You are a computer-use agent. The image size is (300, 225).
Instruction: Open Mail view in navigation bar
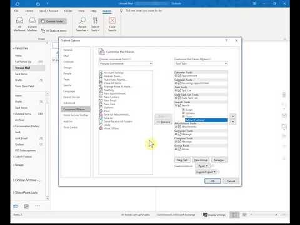pos(16,206)
